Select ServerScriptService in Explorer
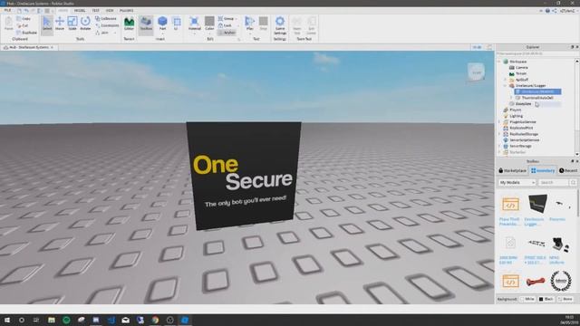 pos(521,140)
